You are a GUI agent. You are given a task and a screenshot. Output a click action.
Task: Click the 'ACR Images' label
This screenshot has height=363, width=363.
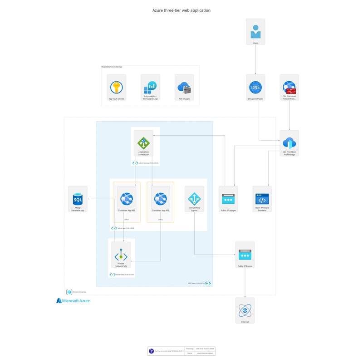(x=184, y=99)
